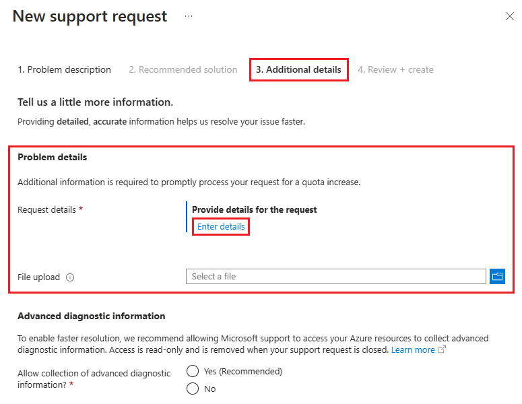Close the New support request pane
The height and width of the screenshot is (404, 522).
(x=509, y=17)
